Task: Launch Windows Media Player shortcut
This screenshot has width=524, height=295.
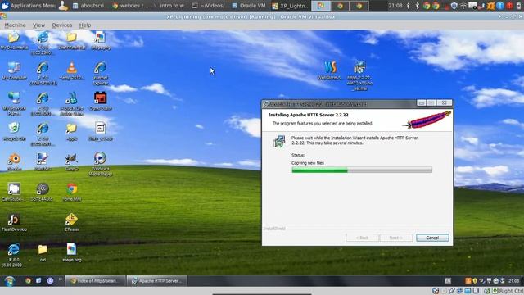Action: [100, 164]
